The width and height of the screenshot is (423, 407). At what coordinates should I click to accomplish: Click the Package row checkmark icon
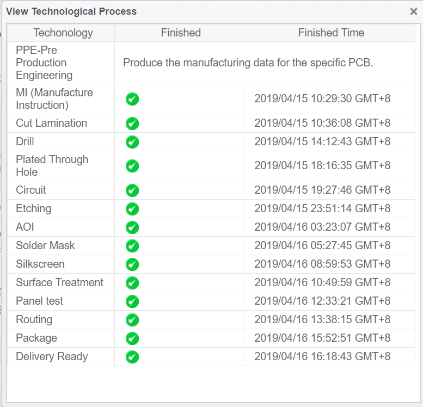pyautogui.click(x=132, y=338)
